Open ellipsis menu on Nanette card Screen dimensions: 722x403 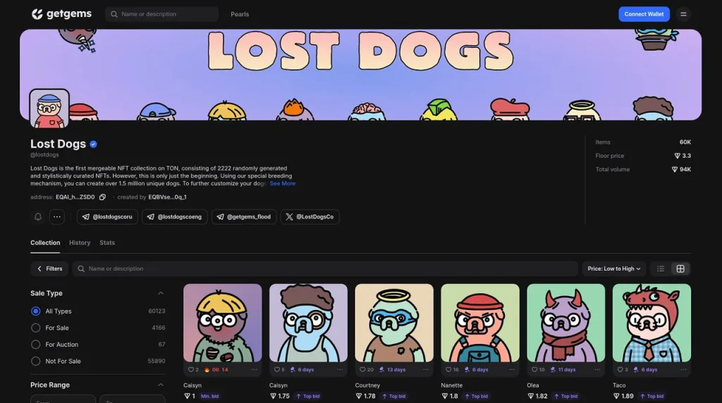(x=512, y=369)
